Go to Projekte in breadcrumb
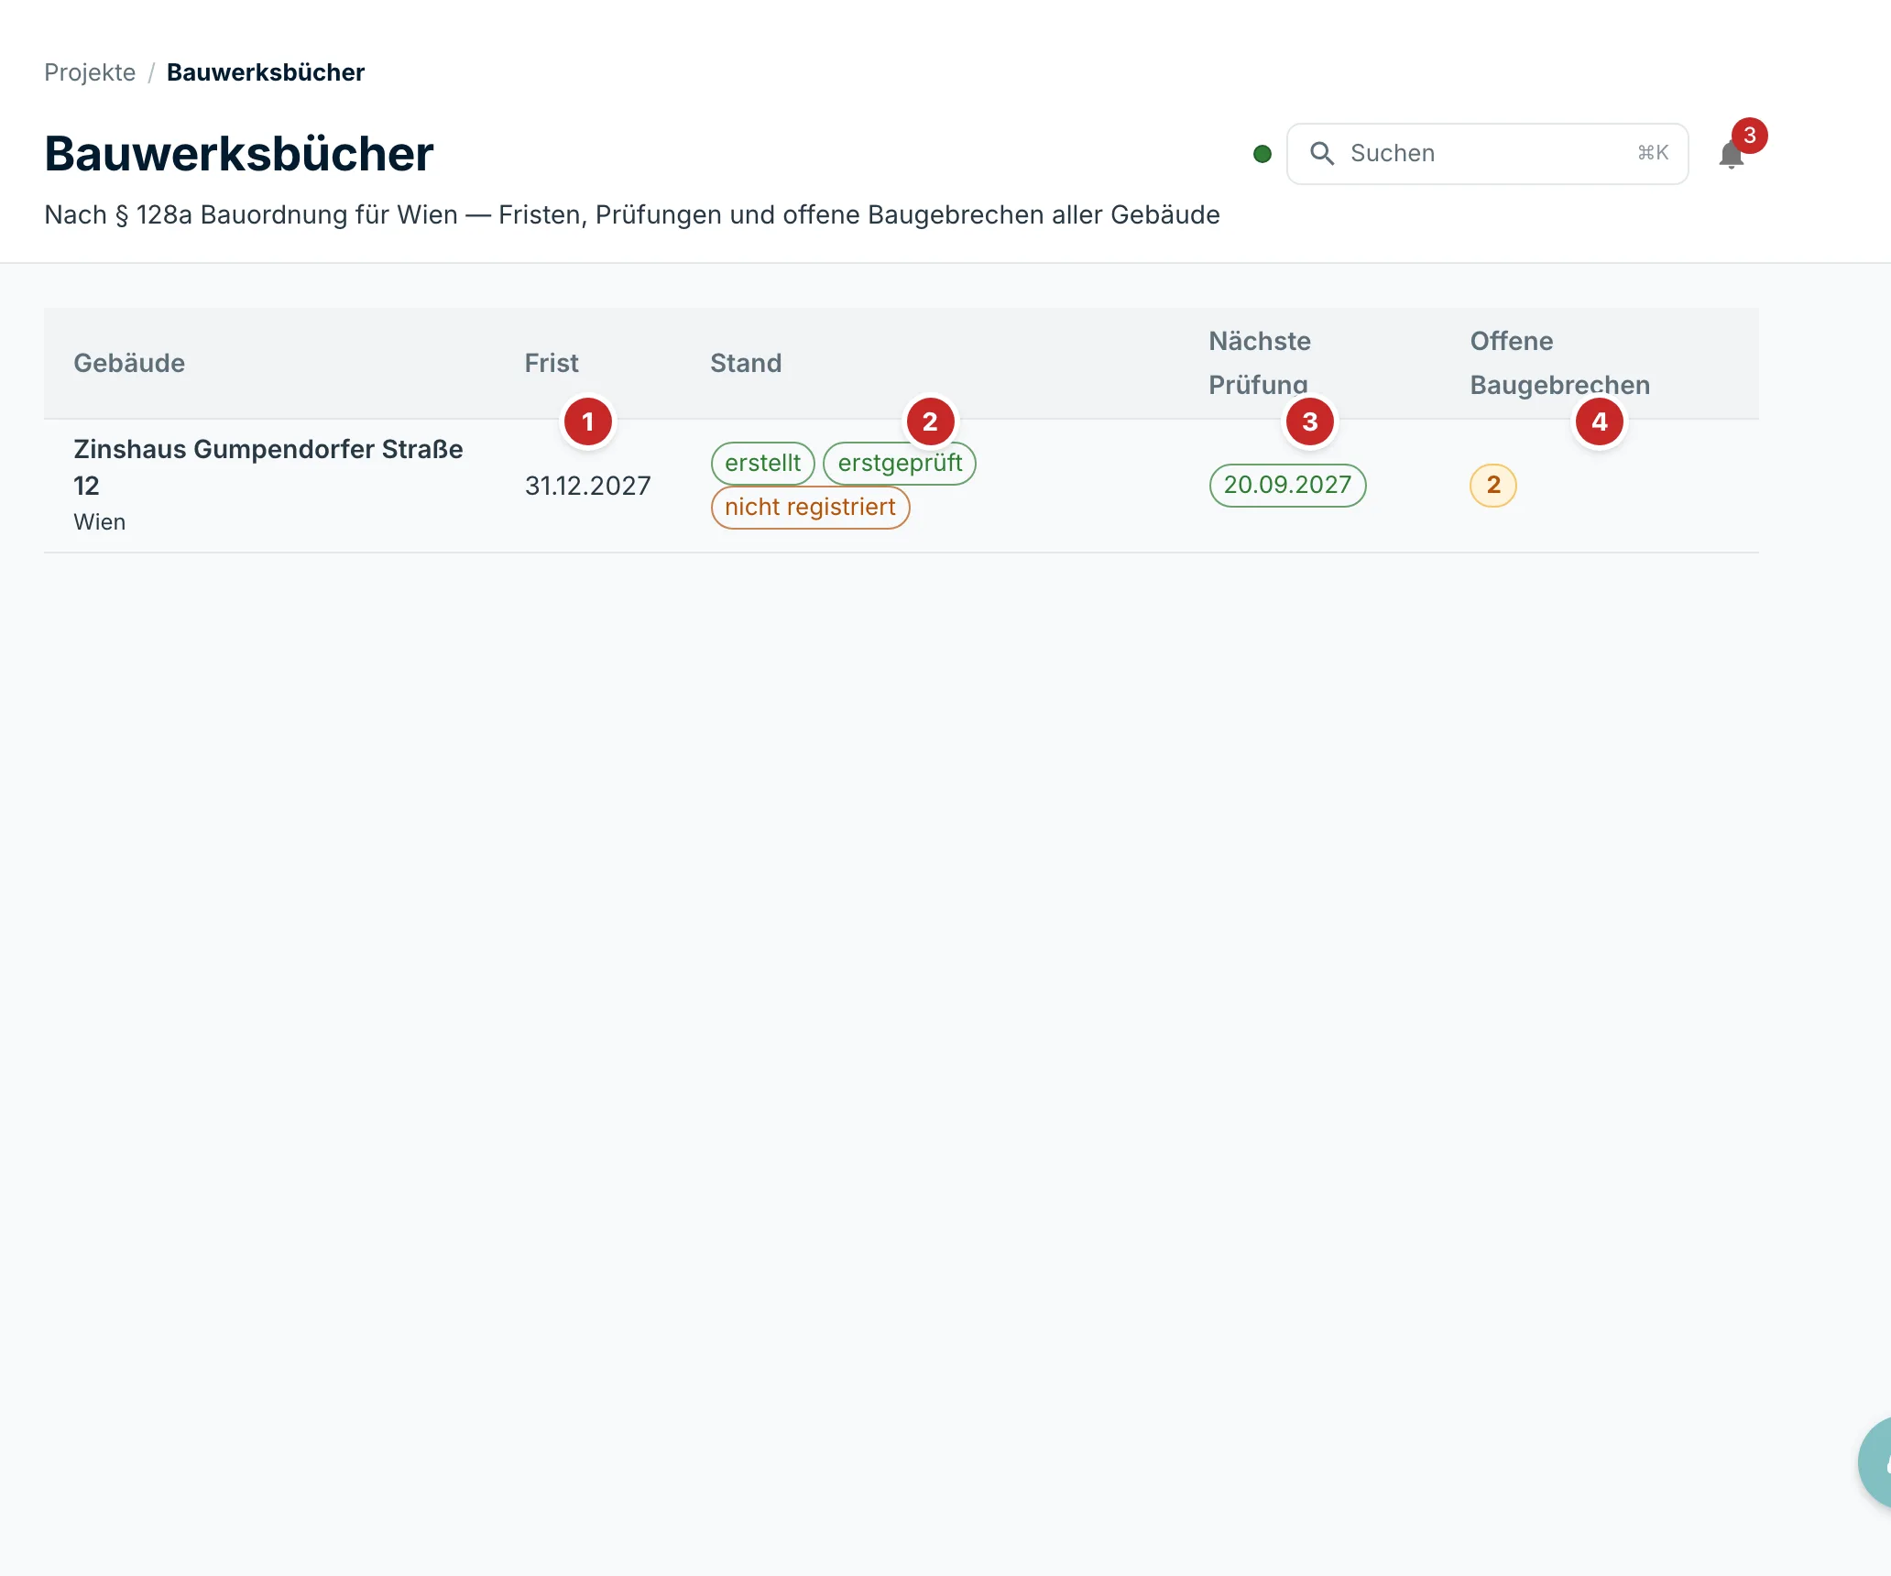Screen dimensions: 1891x1576 [x=90, y=72]
